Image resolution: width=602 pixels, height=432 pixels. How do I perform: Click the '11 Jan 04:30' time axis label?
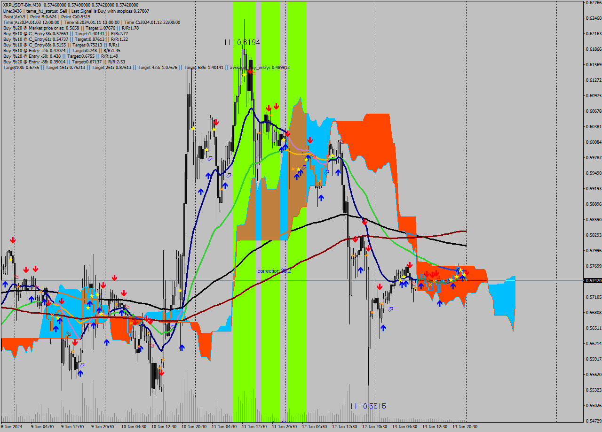click(x=224, y=427)
